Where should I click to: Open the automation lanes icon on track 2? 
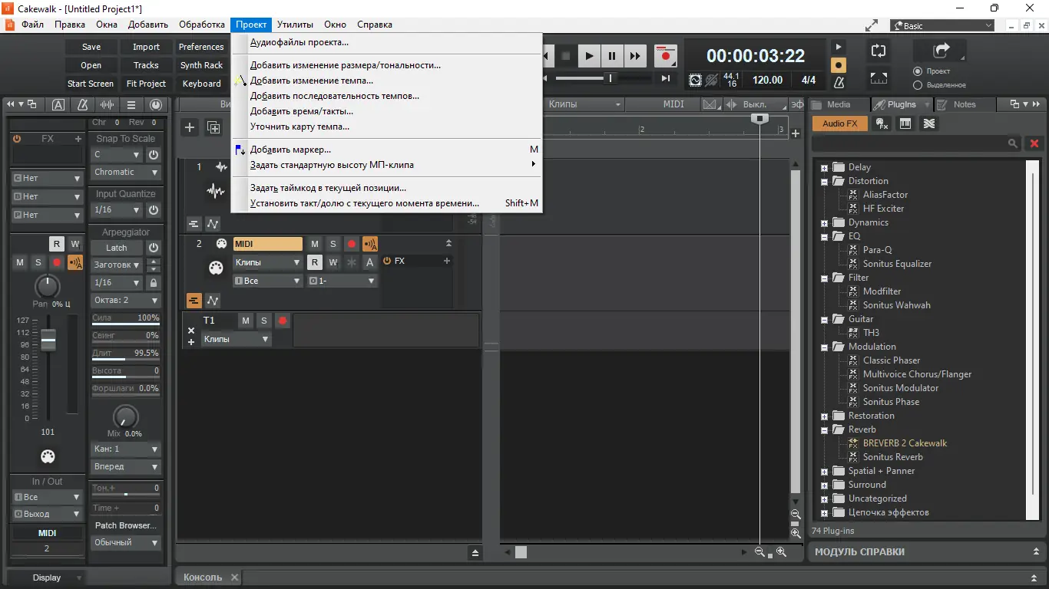point(213,301)
